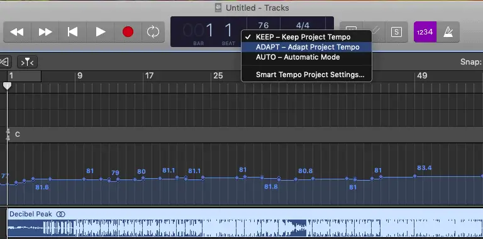Disable the purple 1234 count-in button

[x=425, y=32]
